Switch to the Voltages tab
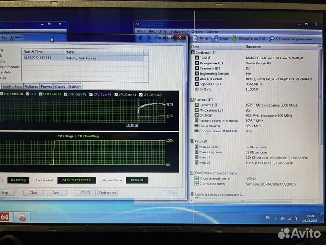Image resolution: width=326 pixels, height=245 pixels. pos(31,86)
